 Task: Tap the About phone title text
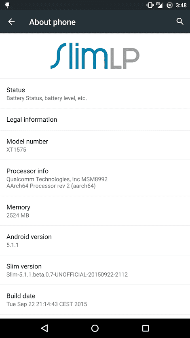[x=52, y=22]
